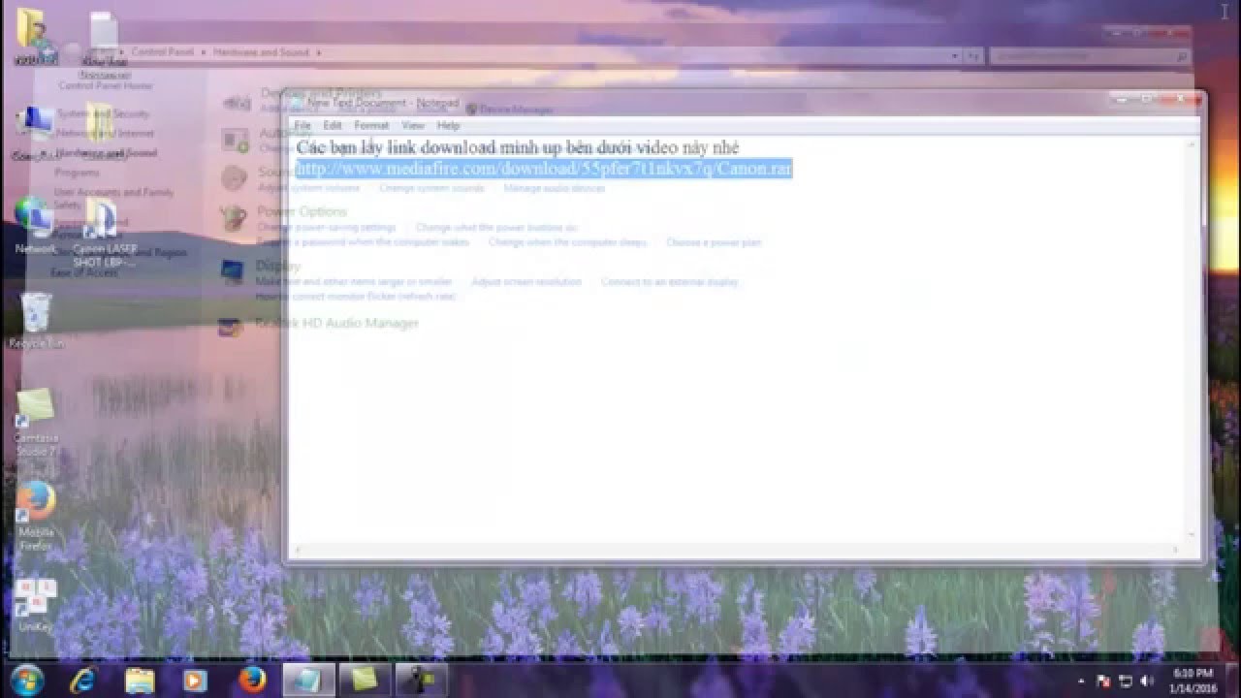Open the Edit menu in Notepad
This screenshot has width=1241, height=698.
tap(333, 125)
